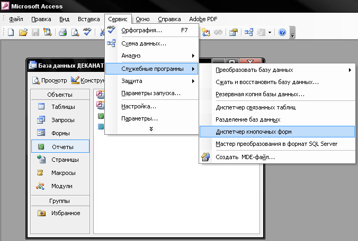Open the Файл menu
Image resolution: width=358 pixels, height=241 pixels.
tap(16, 19)
